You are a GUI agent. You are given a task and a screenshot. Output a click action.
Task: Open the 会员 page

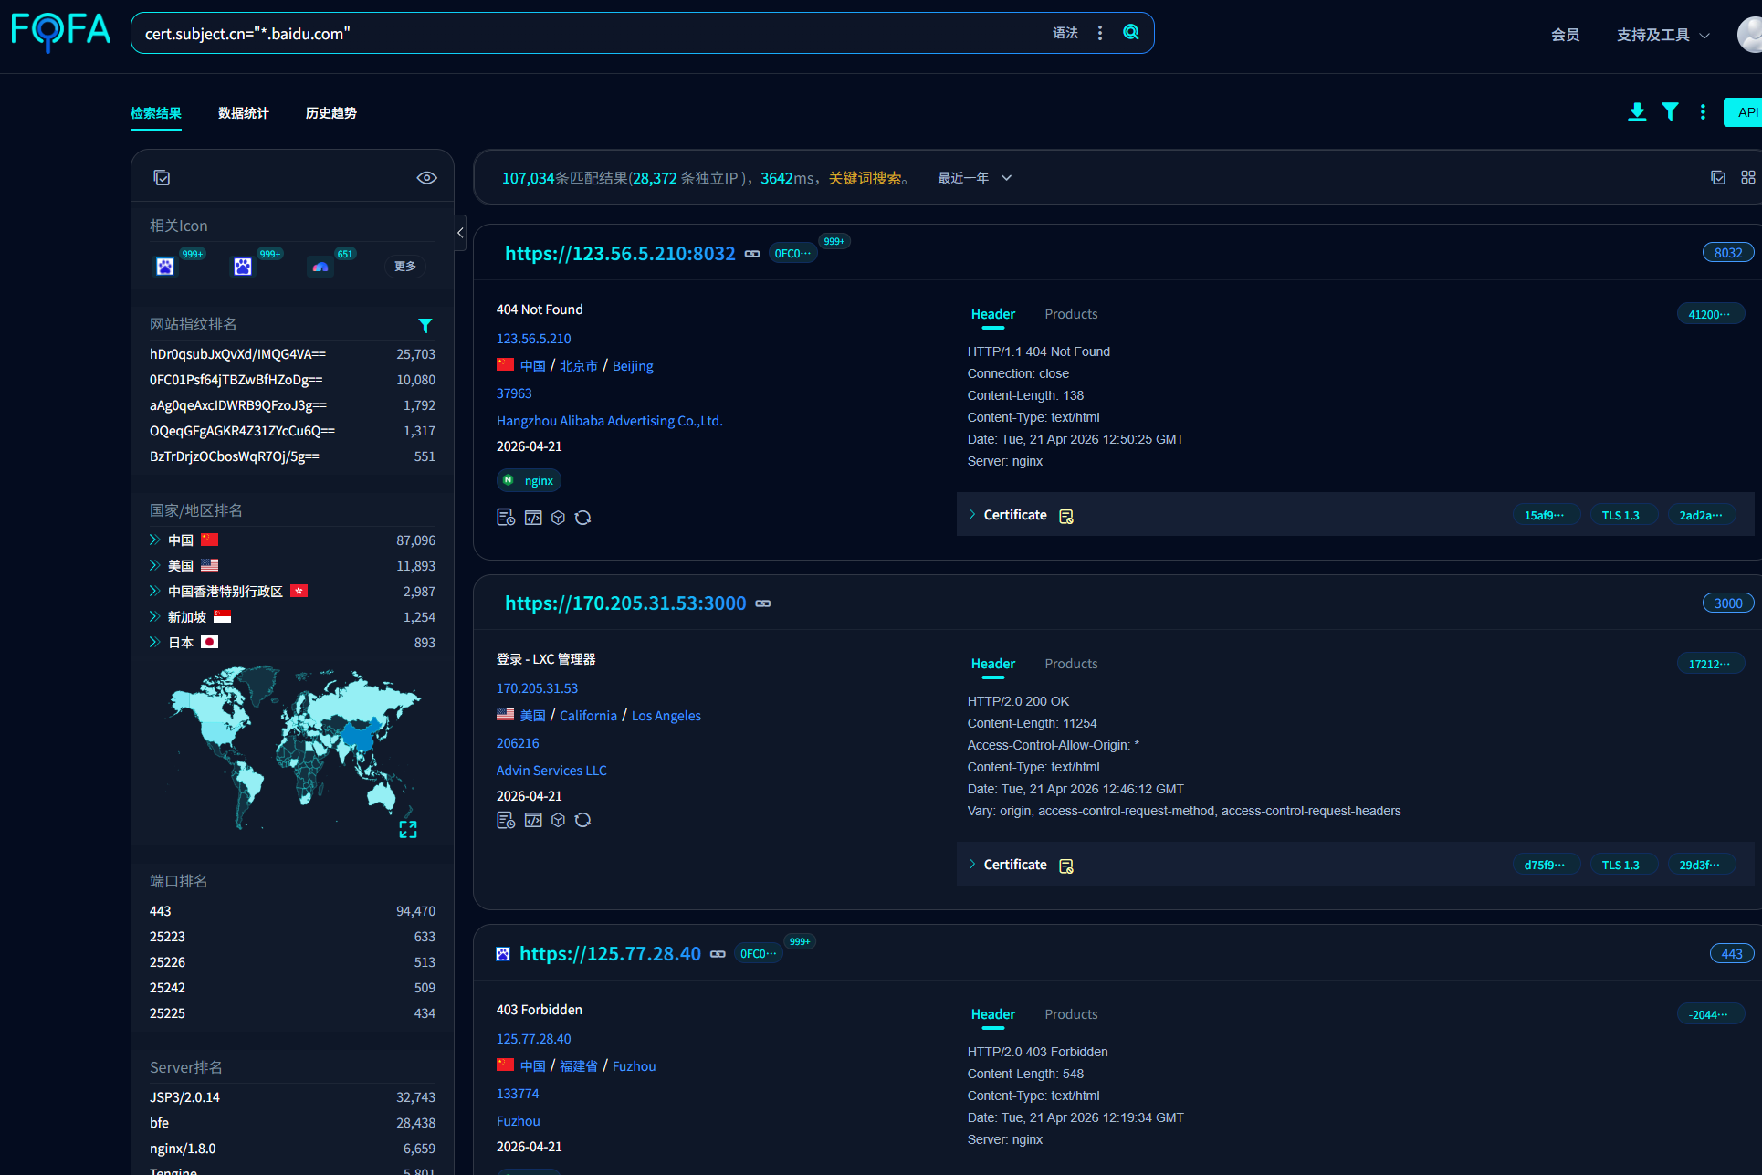pos(1566,35)
